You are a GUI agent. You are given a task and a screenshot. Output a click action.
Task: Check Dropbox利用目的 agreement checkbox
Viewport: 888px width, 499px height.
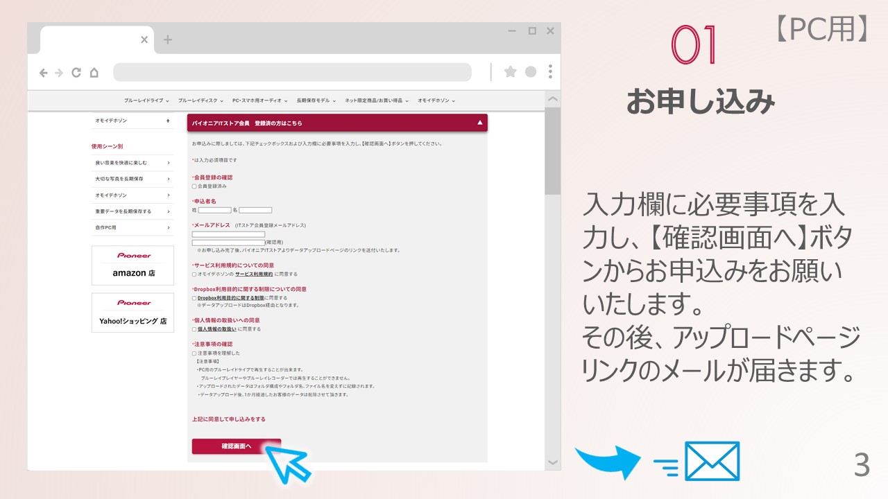(194, 298)
